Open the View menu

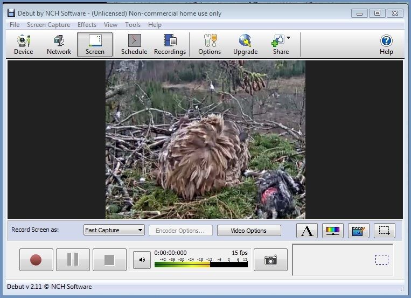pos(110,25)
